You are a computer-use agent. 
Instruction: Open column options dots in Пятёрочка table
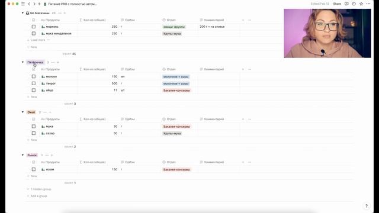click(x=250, y=69)
